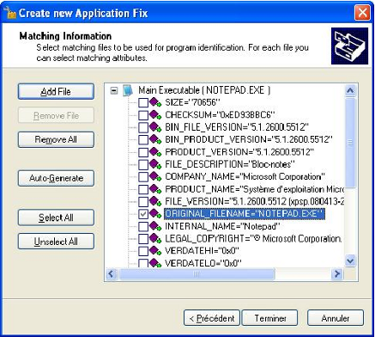Click the Auto-Generate button
The image size is (375, 337).
[56, 178]
